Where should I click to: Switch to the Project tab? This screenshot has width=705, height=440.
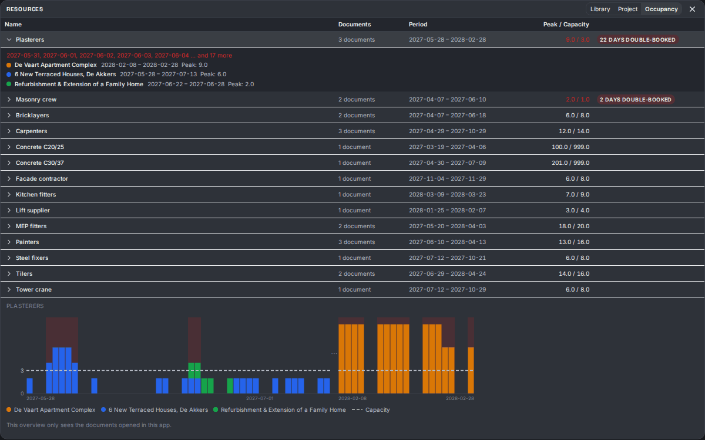pyautogui.click(x=627, y=9)
